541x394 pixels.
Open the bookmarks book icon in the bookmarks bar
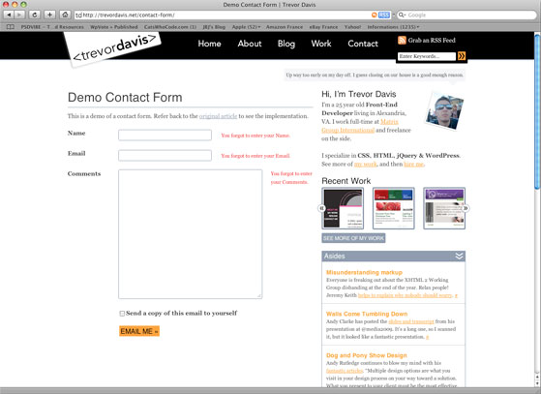click(x=11, y=27)
